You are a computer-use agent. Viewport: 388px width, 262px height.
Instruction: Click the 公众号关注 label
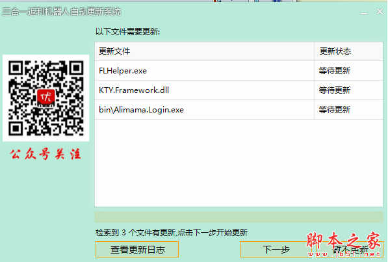(45, 154)
